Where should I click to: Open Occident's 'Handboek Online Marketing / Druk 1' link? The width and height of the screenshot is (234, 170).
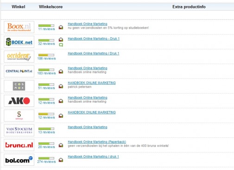(94, 53)
